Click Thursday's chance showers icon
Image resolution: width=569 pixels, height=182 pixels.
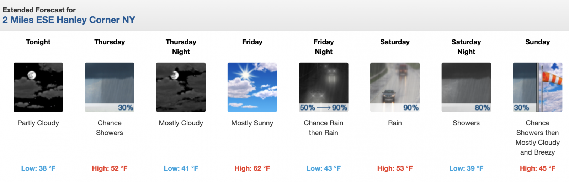[x=110, y=87]
